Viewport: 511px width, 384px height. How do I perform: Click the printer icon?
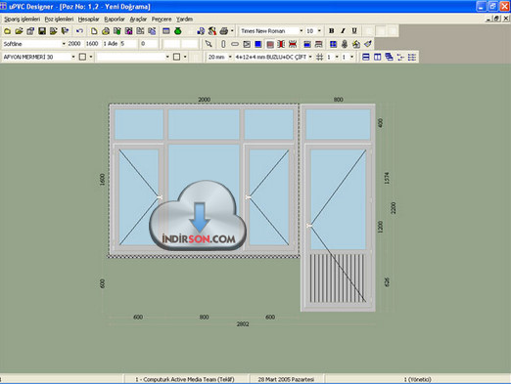pyautogui.click(x=224, y=31)
